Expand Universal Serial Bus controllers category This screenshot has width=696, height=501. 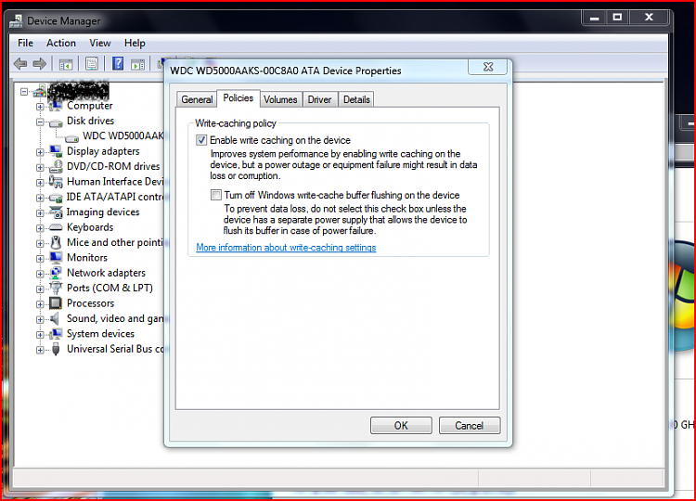tap(40, 350)
